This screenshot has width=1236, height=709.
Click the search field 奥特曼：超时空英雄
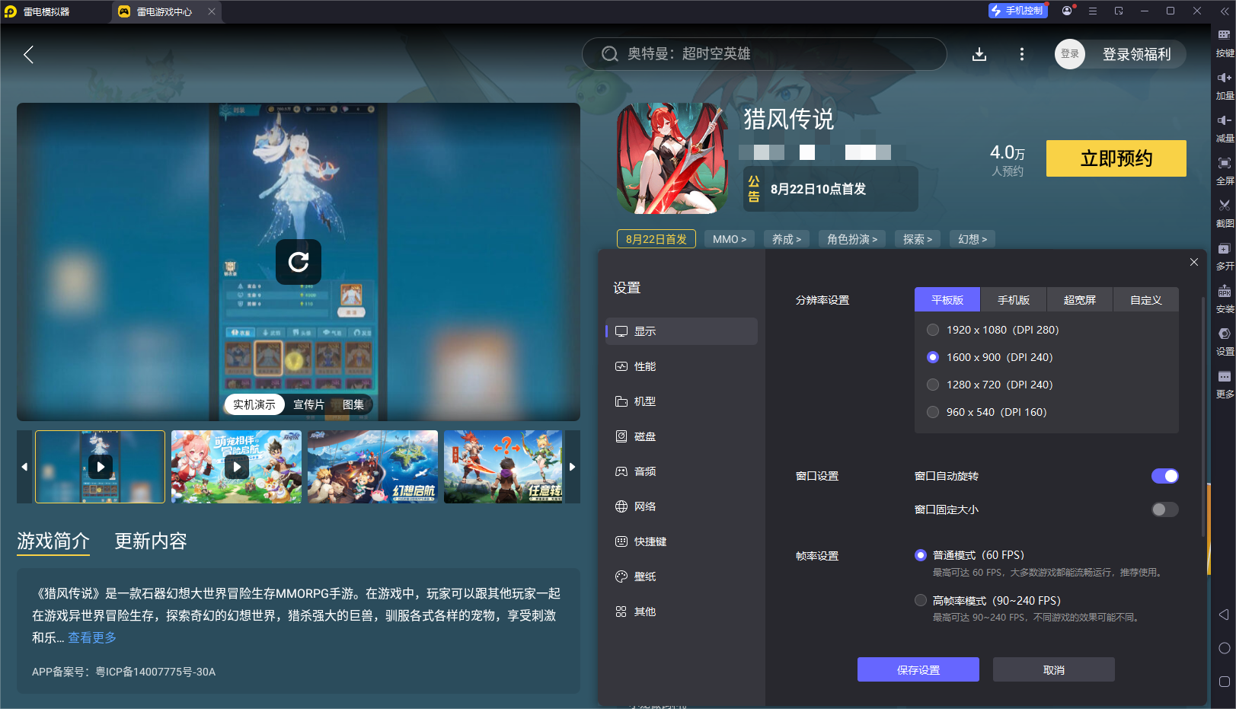point(764,54)
